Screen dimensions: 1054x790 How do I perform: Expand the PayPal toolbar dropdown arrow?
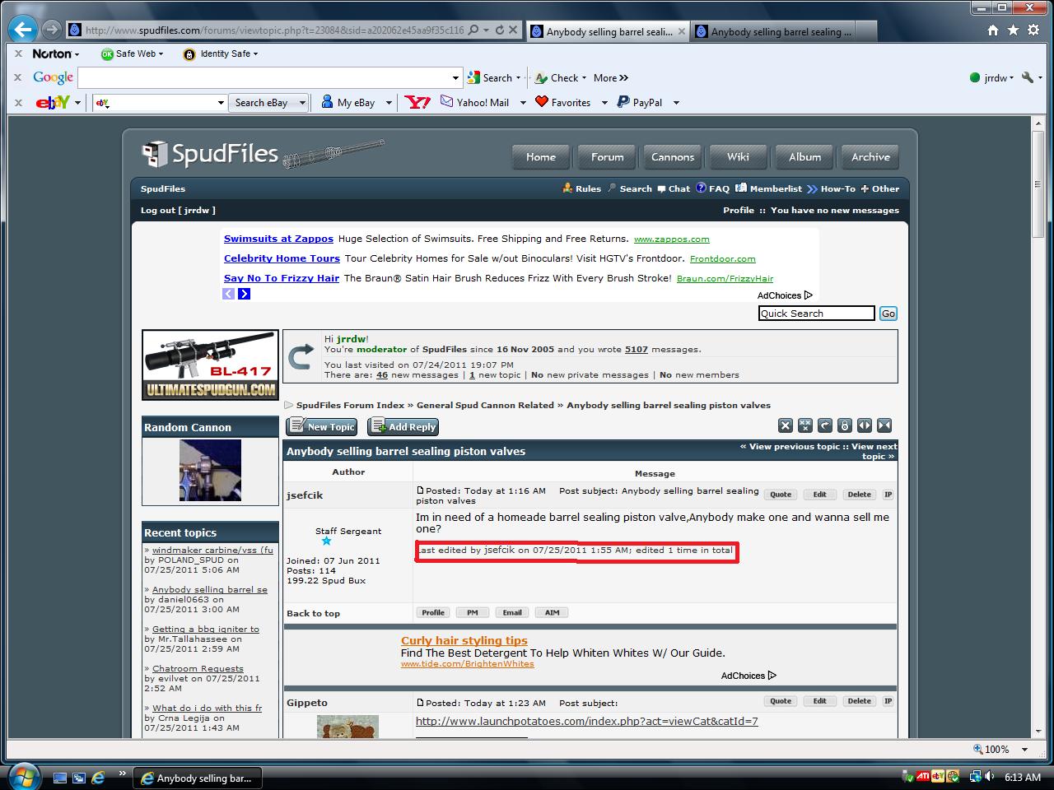(676, 103)
